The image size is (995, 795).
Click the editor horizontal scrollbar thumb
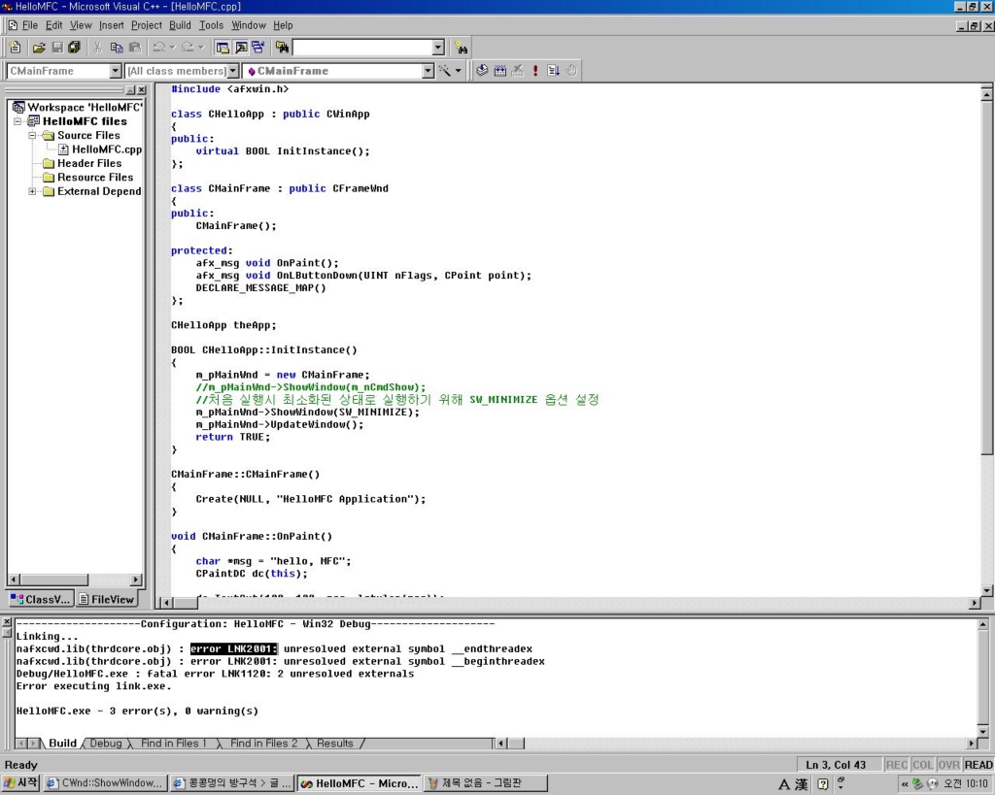pos(185,602)
